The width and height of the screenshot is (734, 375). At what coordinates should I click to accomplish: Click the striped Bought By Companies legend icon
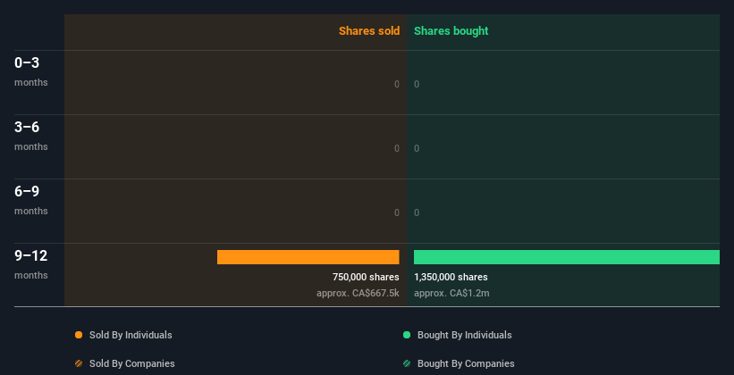[407, 363]
